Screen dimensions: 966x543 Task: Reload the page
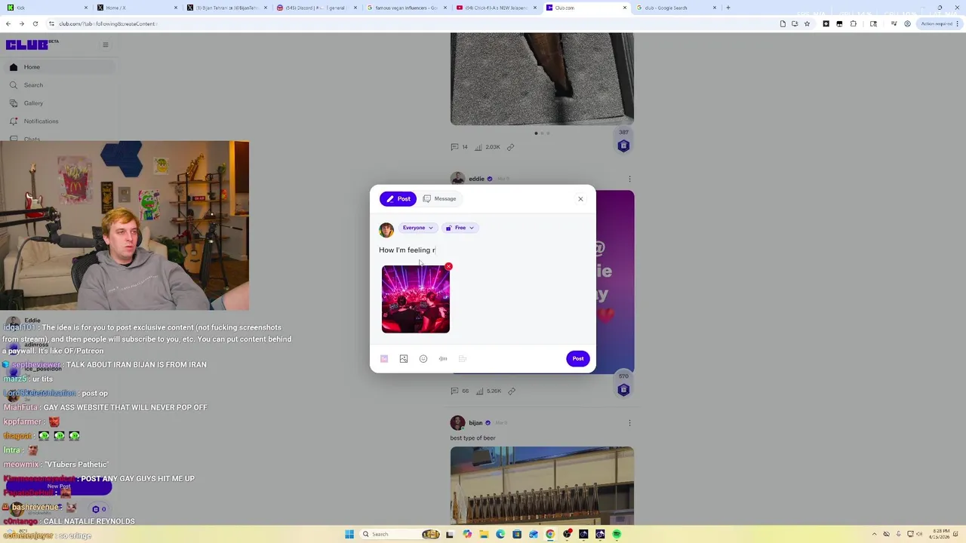point(35,23)
